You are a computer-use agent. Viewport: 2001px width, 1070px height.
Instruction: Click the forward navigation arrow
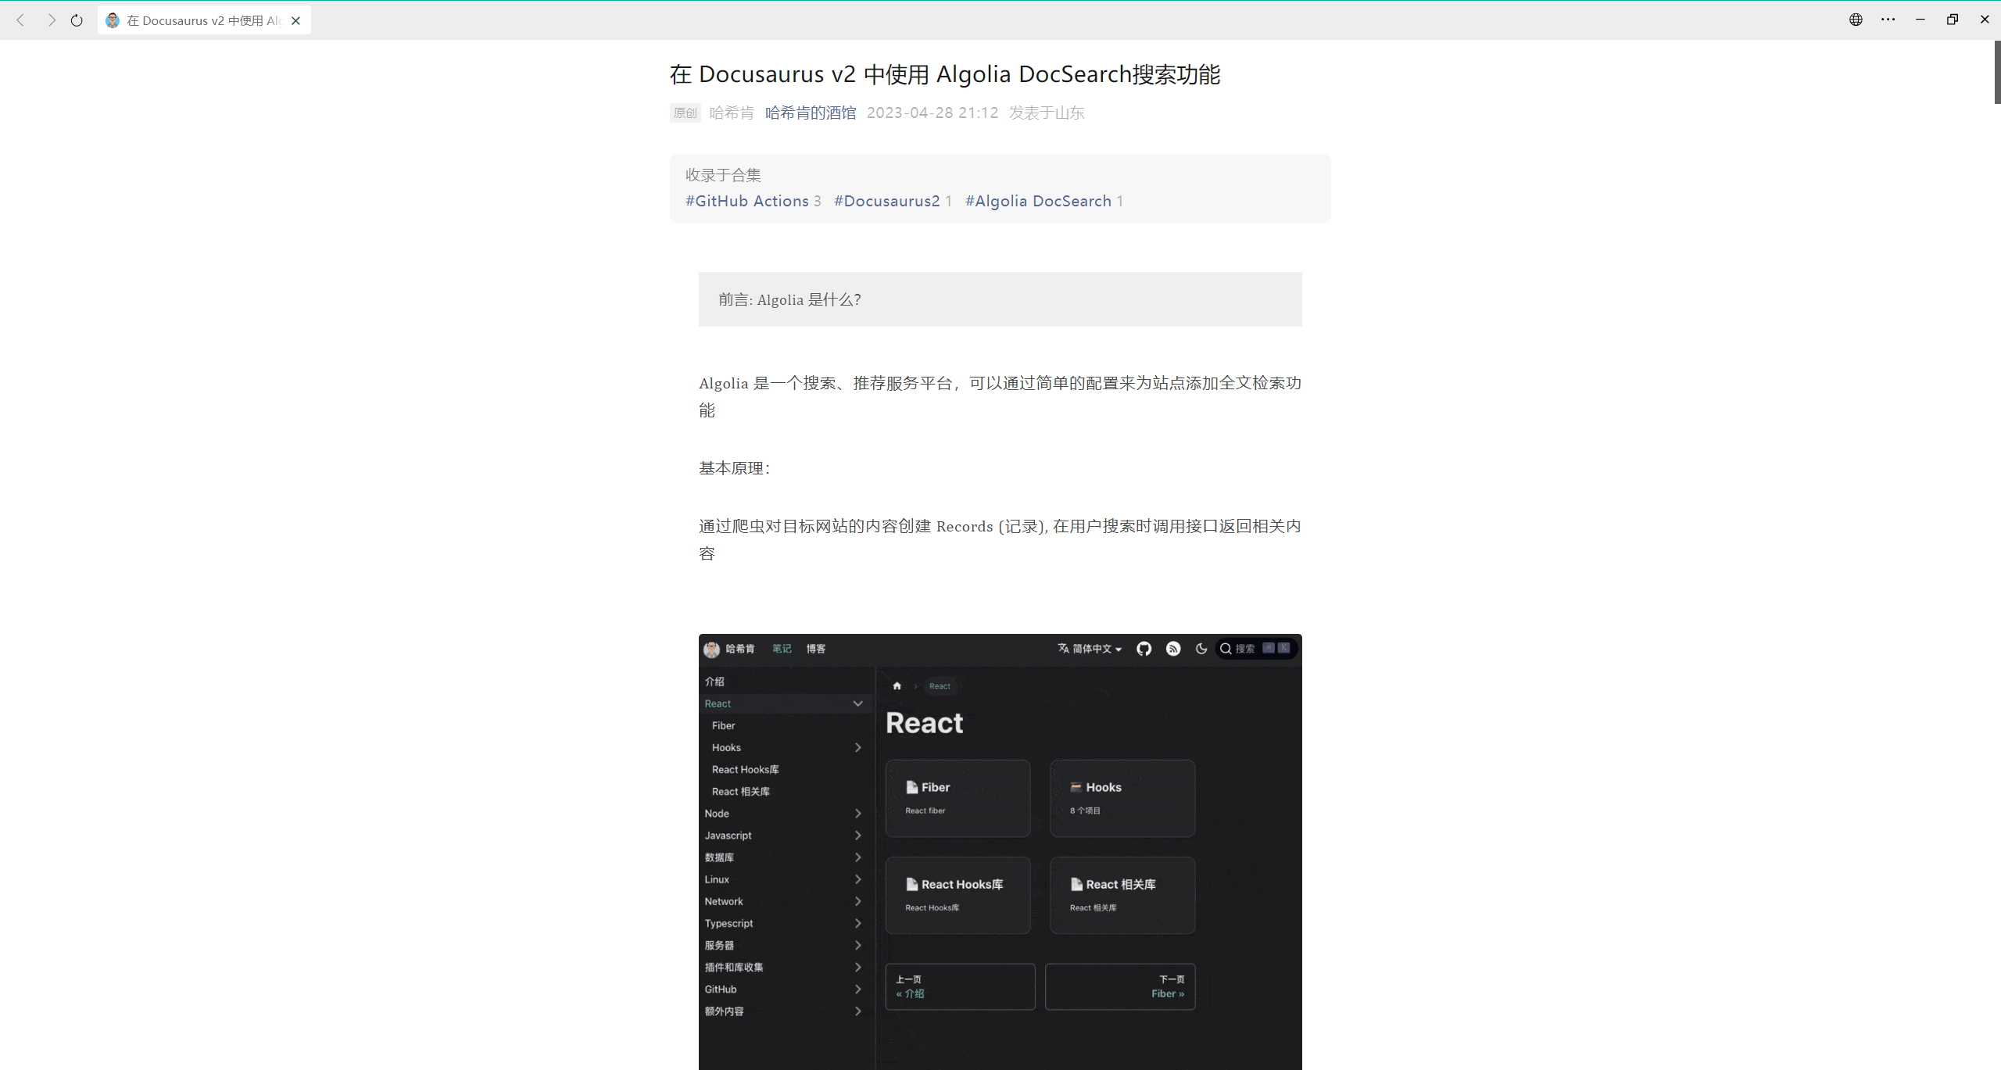point(51,20)
